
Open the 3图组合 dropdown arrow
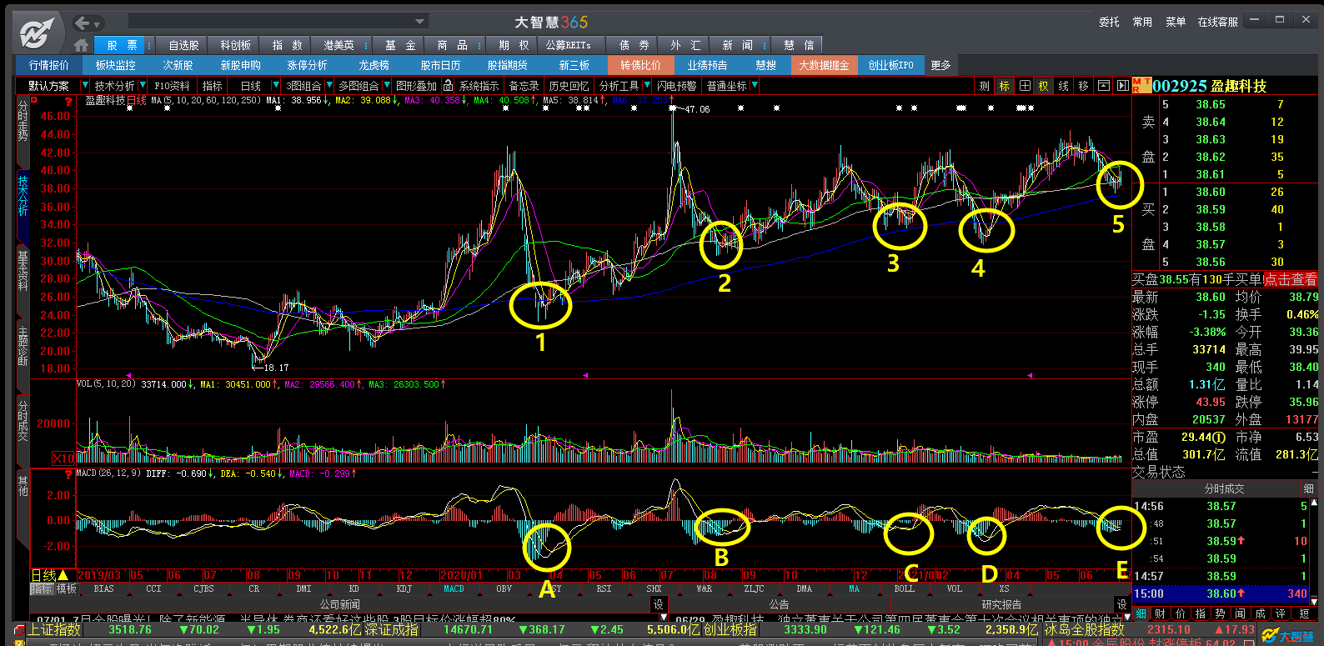(x=329, y=85)
